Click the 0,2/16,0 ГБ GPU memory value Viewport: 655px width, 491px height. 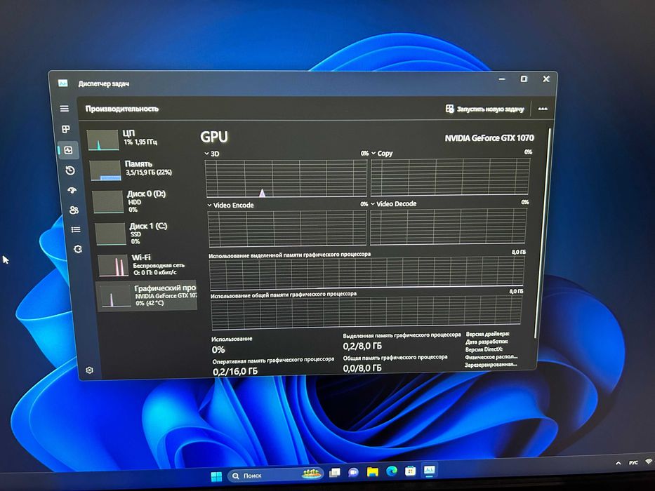point(235,371)
